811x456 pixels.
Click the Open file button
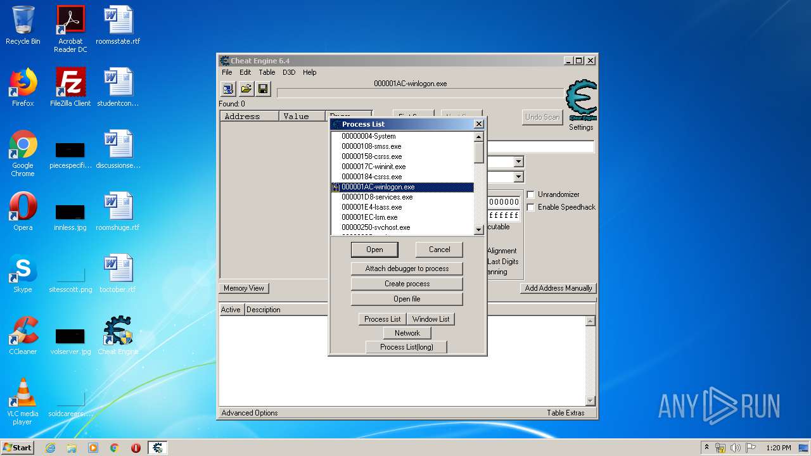click(407, 299)
